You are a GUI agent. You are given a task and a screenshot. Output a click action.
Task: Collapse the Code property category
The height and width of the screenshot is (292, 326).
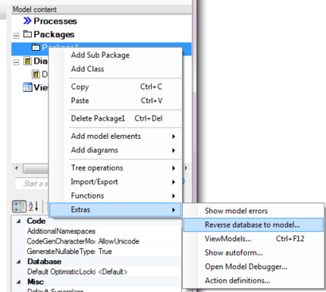pyautogui.click(x=18, y=221)
